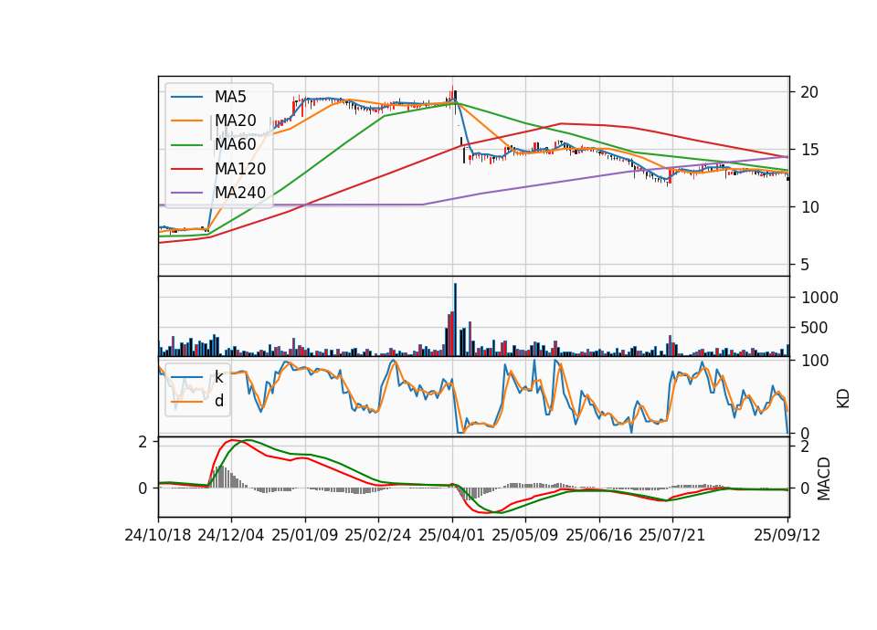Click the price axis value 20
The image size is (877, 630).
(x=809, y=92)
